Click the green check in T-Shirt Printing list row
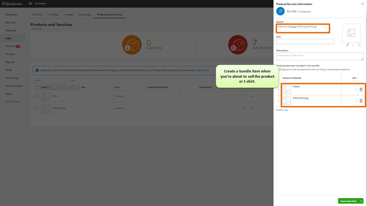 [252, 108]
